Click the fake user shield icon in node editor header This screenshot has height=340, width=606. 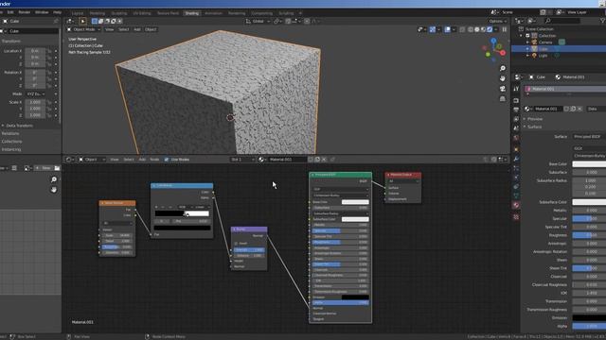click(311, 160)
